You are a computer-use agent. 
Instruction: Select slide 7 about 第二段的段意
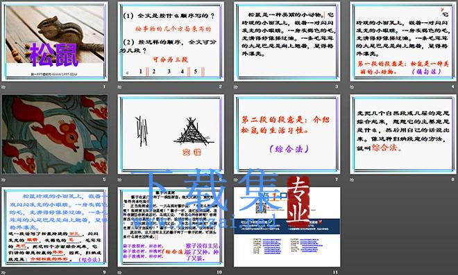(287, 134)
